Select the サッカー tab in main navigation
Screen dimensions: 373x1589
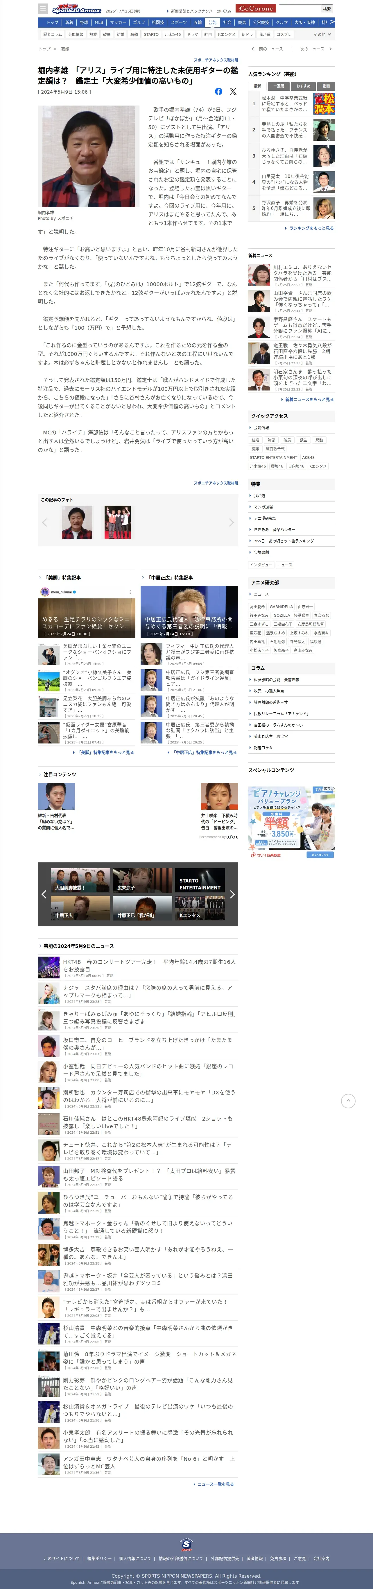tap(118, 22)
